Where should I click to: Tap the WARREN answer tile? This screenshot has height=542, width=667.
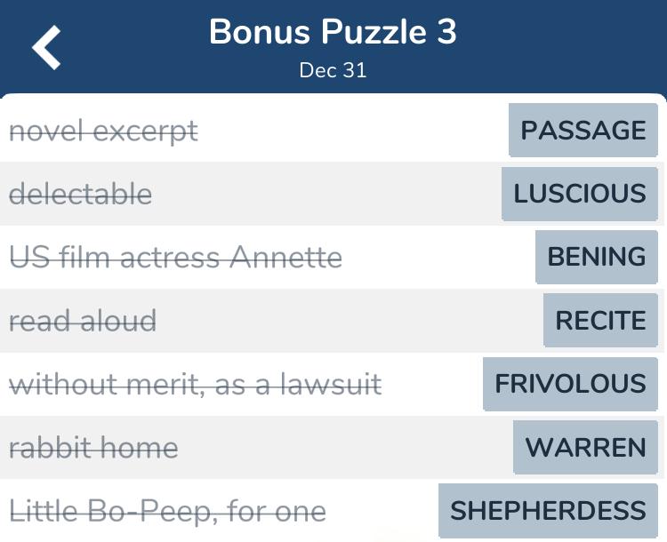pyautogui.click(x=586, y=447)
